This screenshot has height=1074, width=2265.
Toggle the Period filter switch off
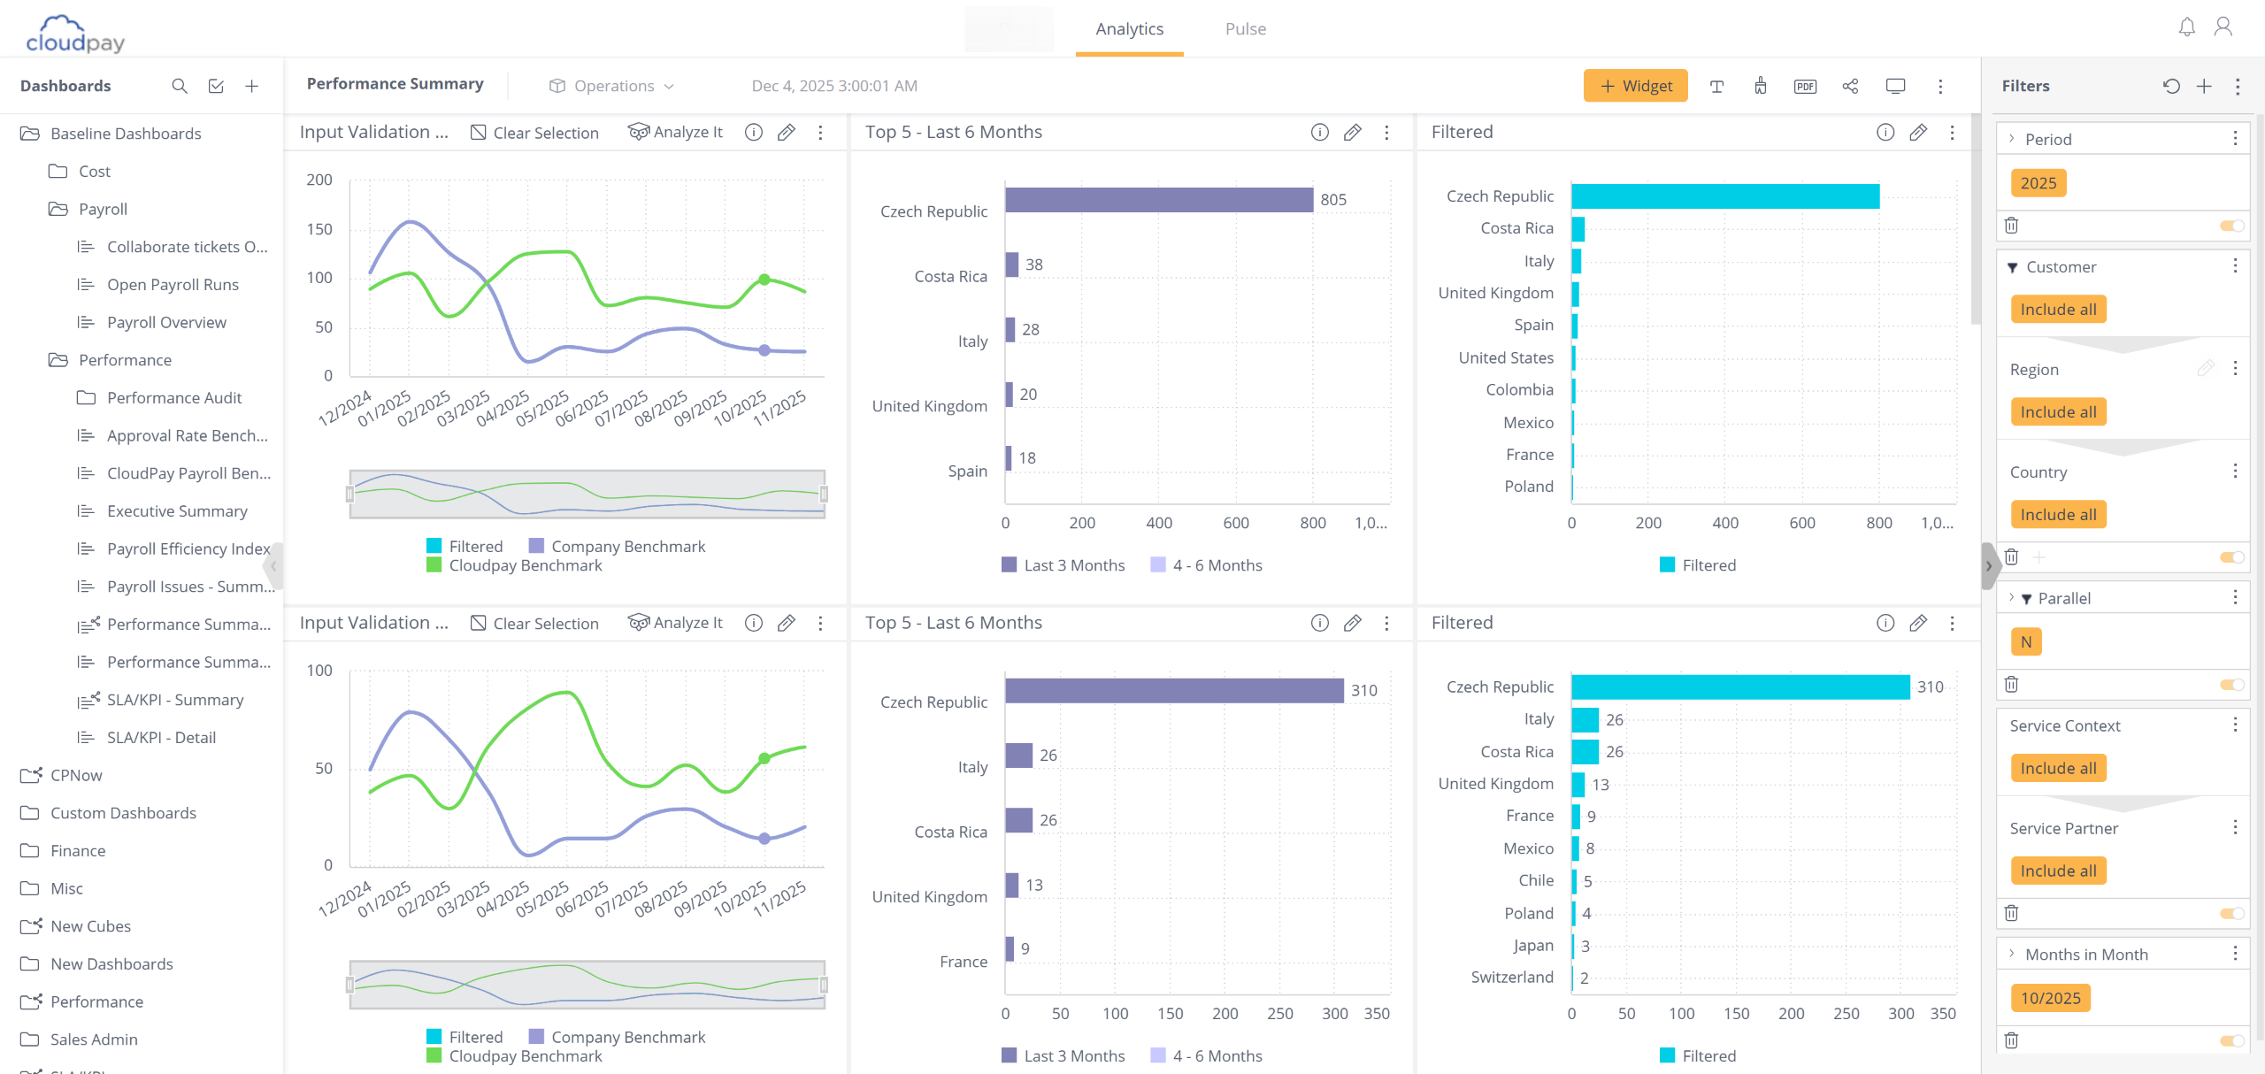(x=2231, y=226)
